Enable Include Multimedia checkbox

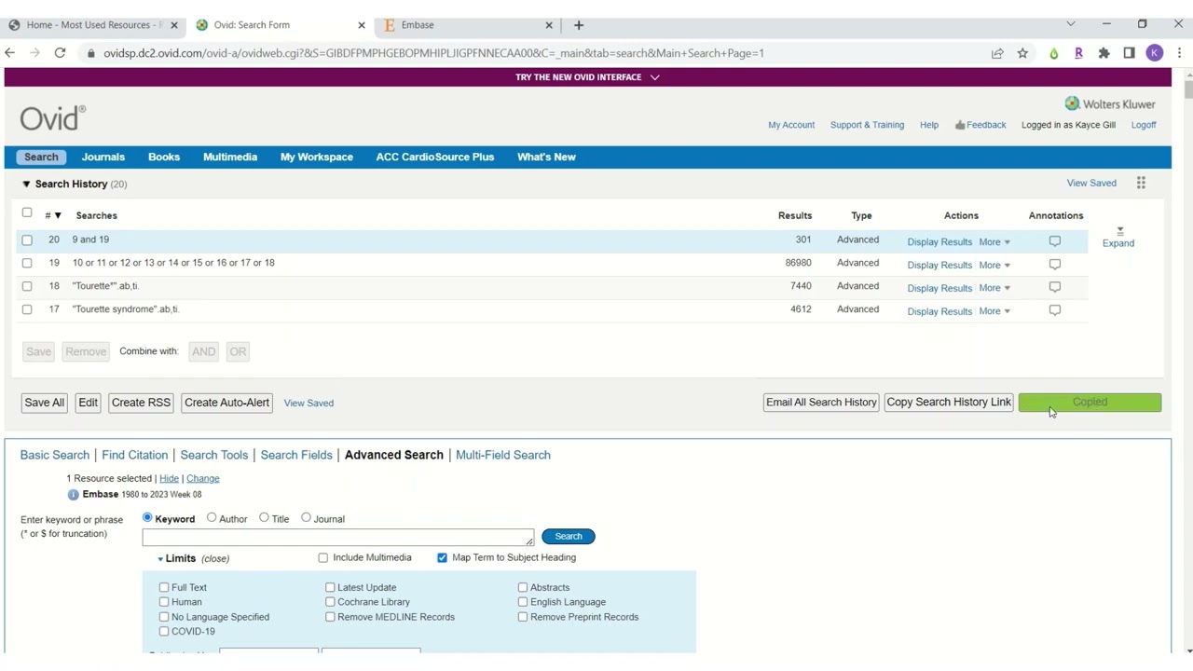(323, 557)
